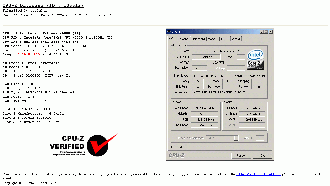Click the Refresh button
This screenshot has width=330, height=186.
tap(241, 156)
